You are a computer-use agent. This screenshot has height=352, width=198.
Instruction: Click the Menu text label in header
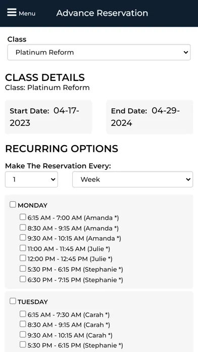pyautogui.click(x=27, y=14)
